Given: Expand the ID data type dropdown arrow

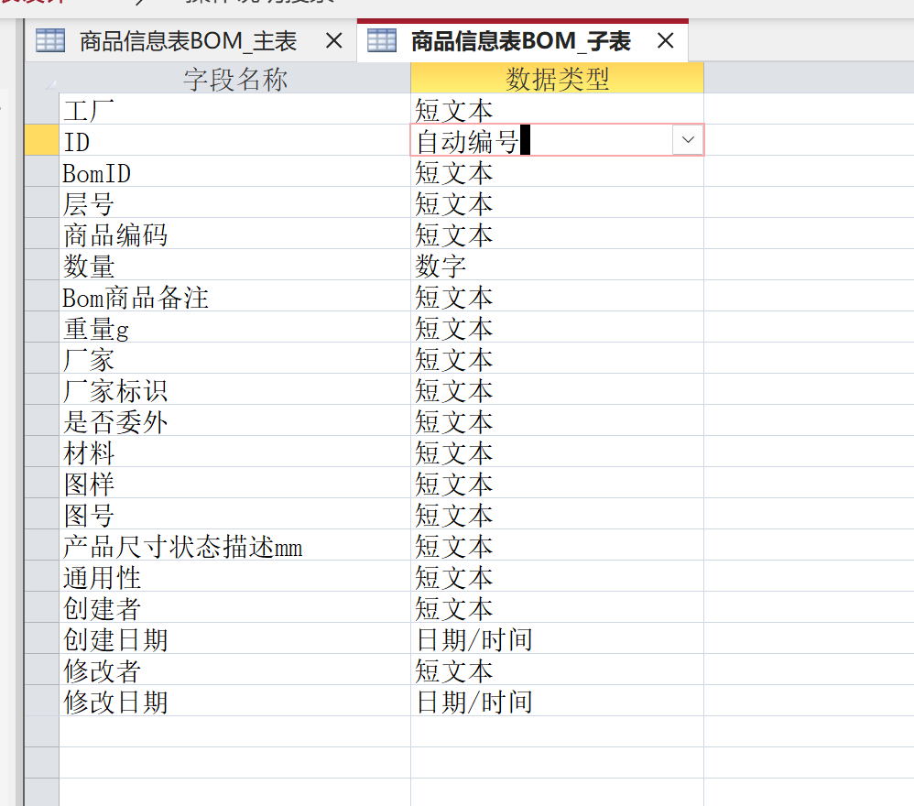Looking at the screenshot, I should pyautogui.click(x=687, y=140).
